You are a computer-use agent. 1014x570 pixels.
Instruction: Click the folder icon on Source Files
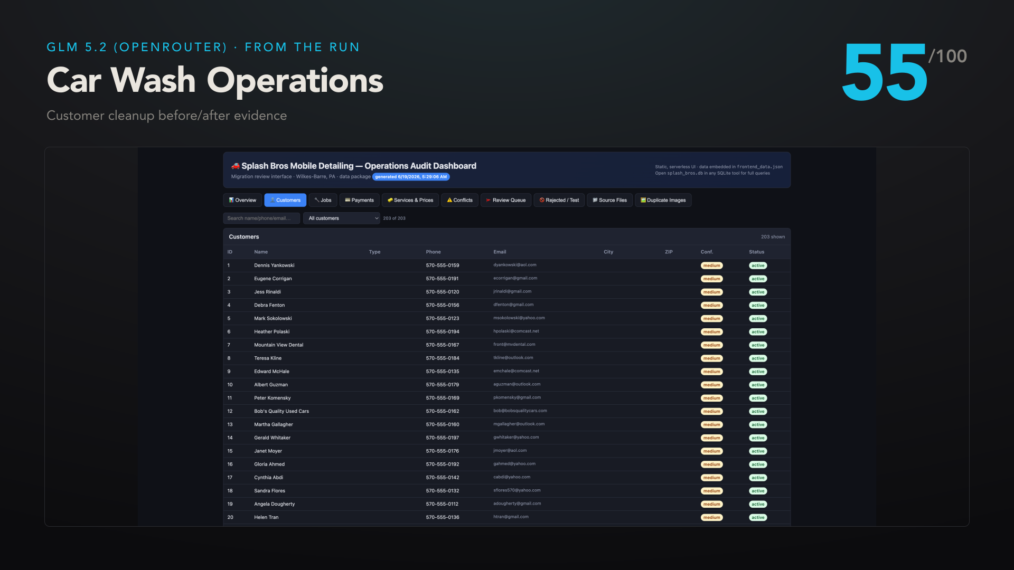point(595,200)
